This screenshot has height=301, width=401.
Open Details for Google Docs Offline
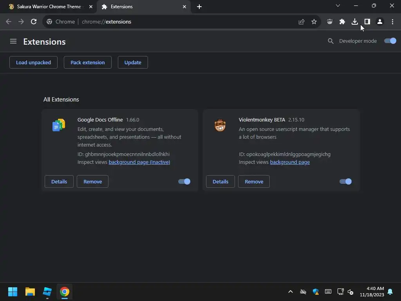[59, 181]
